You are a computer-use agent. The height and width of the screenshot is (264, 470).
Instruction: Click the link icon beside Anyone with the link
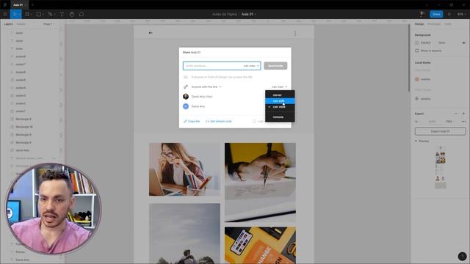(x=186, y=87)
